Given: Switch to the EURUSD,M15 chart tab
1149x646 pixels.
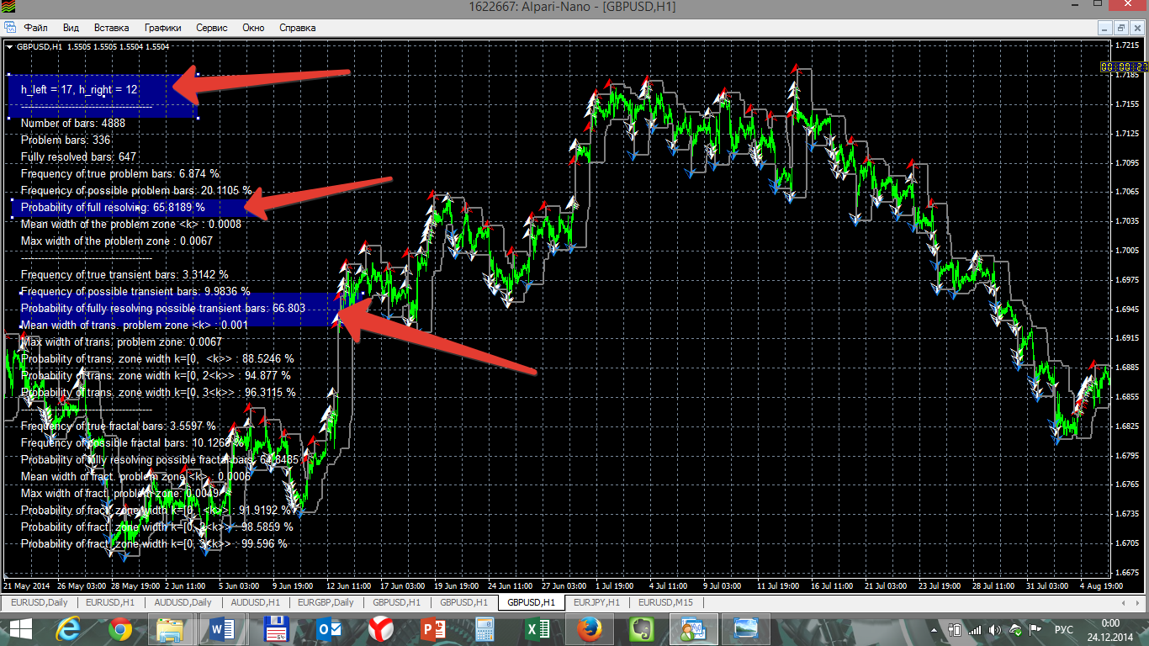Looking at the screenshot, I should pos(665,602).
